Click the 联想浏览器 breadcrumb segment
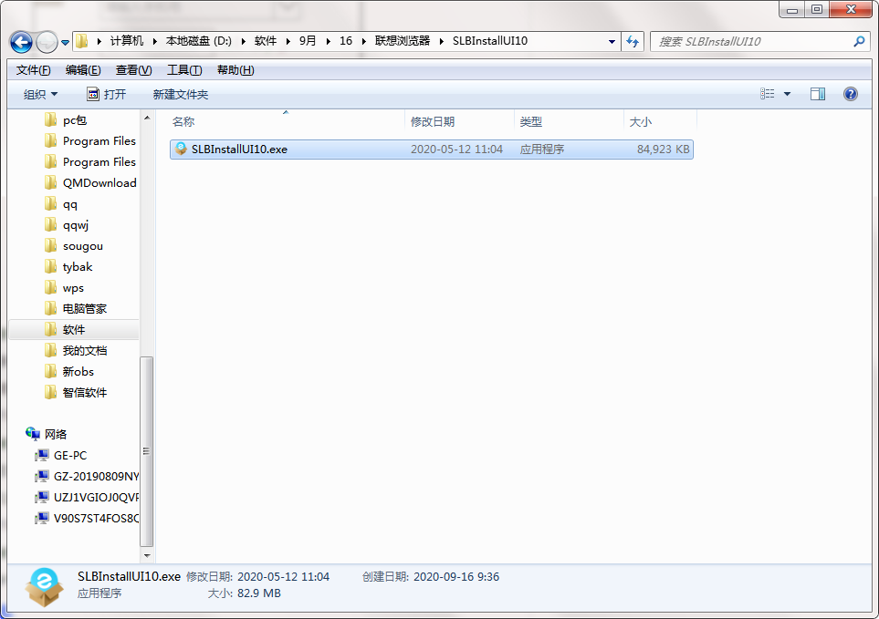This screenshot has width=879, height=619. [403, 41]
